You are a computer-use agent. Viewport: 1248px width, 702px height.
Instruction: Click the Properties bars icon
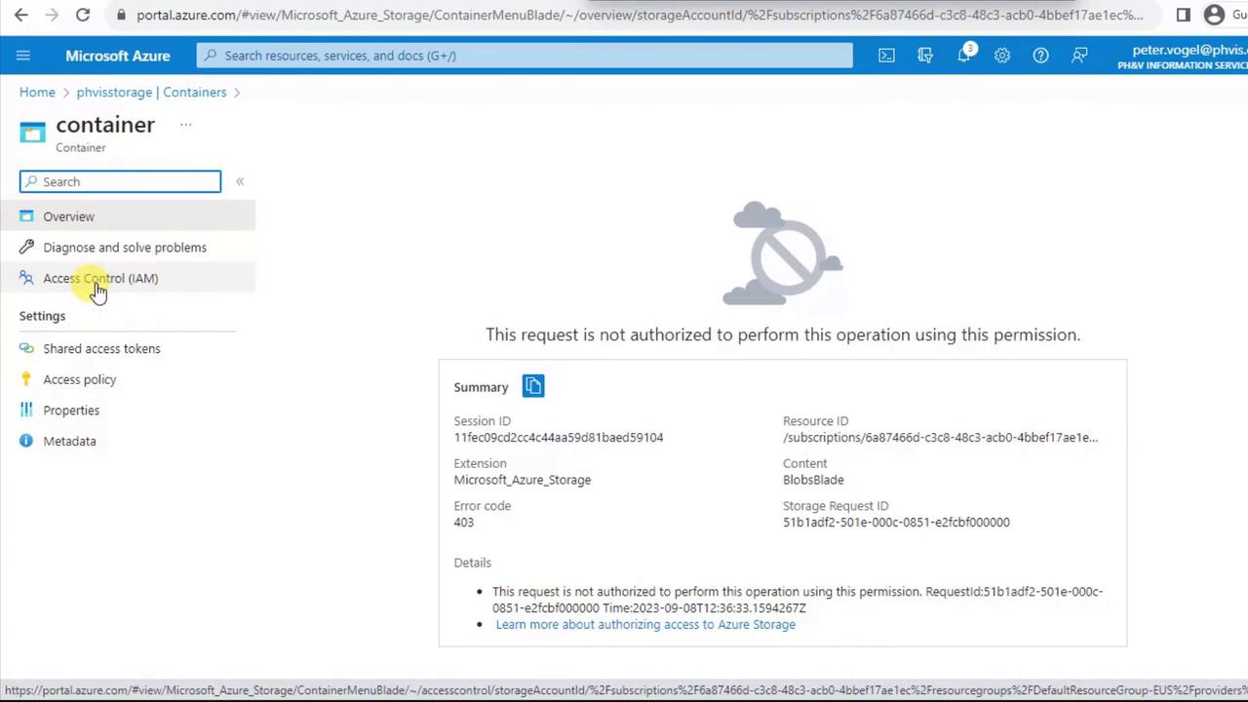pyautogui.click(x=26, y=409)
